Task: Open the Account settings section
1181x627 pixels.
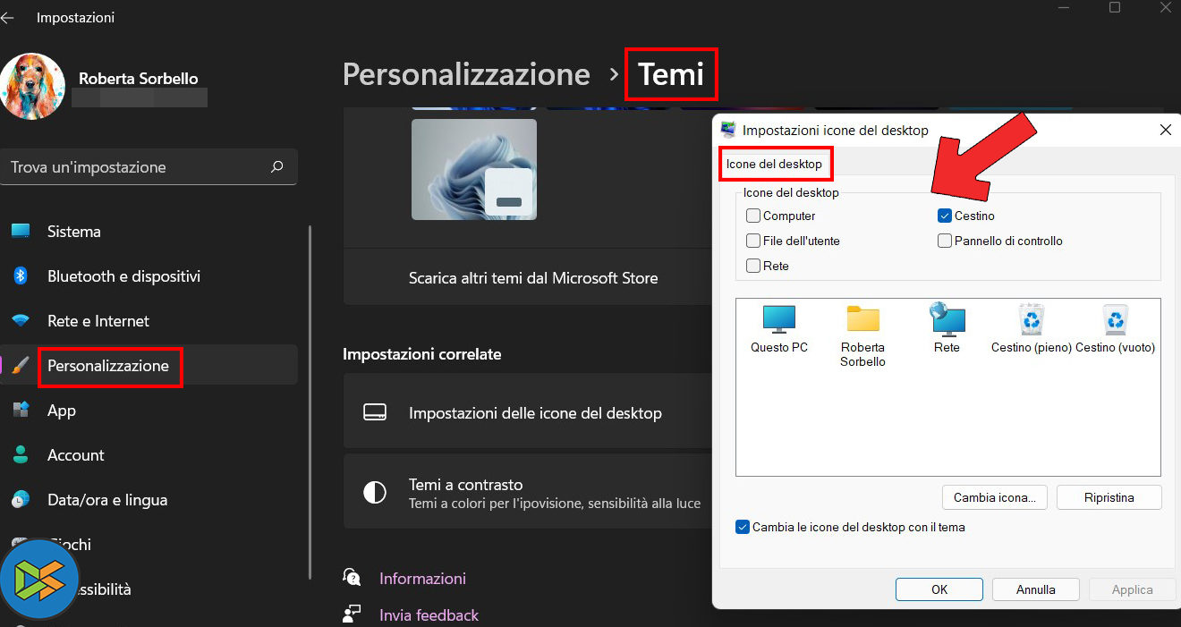Action: coord(149,455)
